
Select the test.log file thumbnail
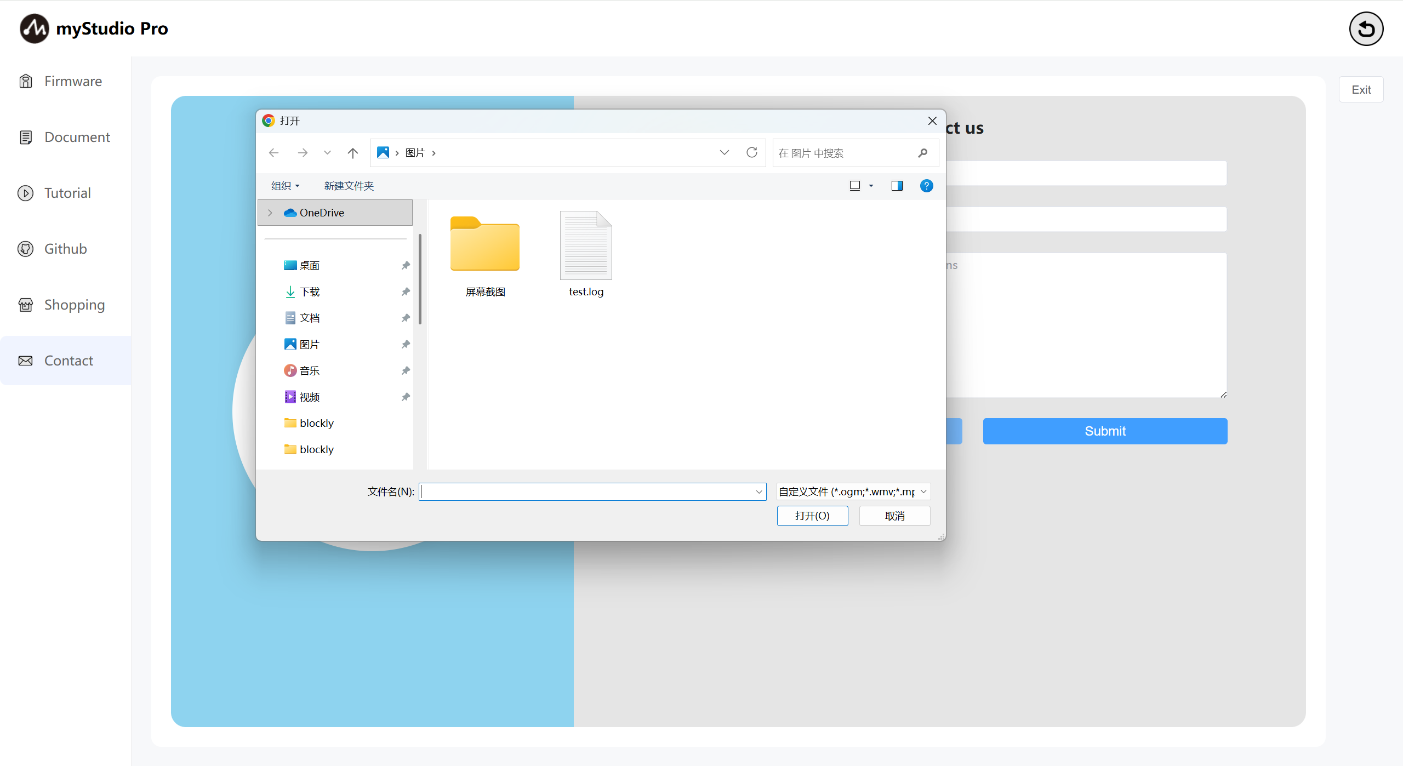click(585, 247)
